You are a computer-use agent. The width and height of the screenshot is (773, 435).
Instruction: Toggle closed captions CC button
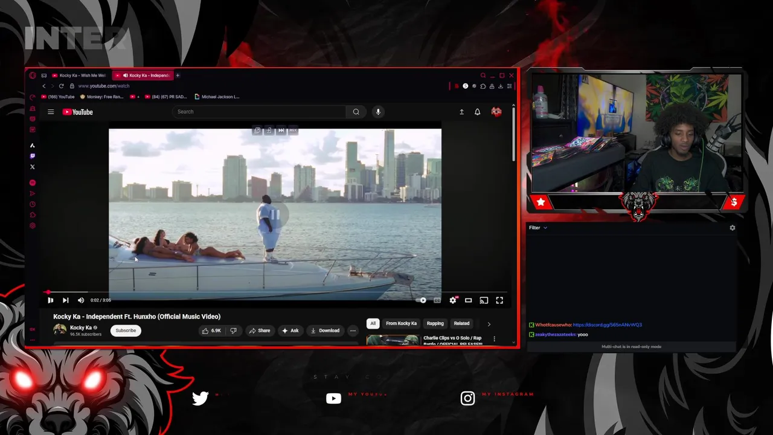tap(437, 300)
